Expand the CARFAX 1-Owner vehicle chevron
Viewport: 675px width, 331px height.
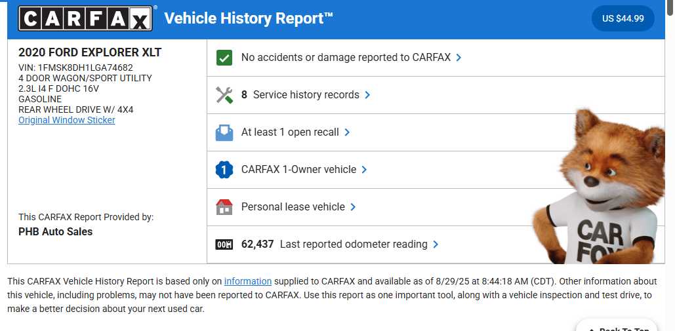point(364,170)
